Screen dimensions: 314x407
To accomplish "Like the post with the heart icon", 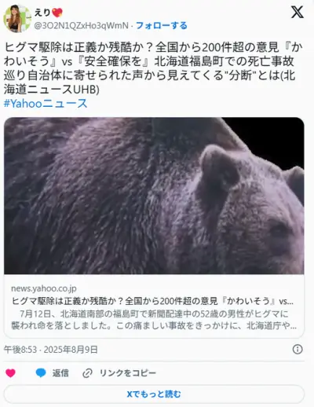I will 10,373.
